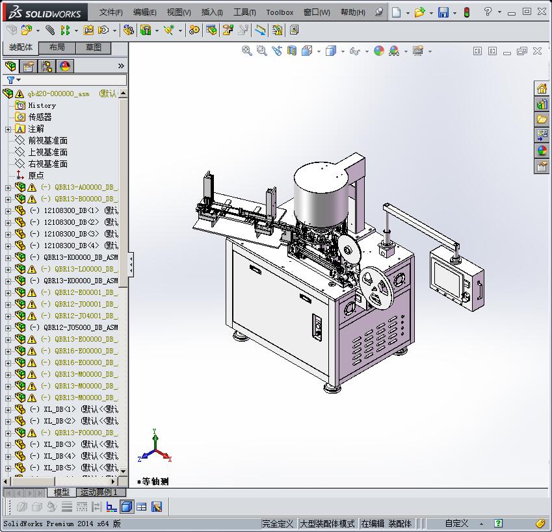Open the Display Style dropdown arrow
The image size is (552, 532).
pyautogui.click(x=342, y=51)
